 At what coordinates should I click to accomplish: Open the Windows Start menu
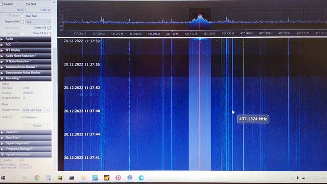pyautogui.click(x=3, y=178)
